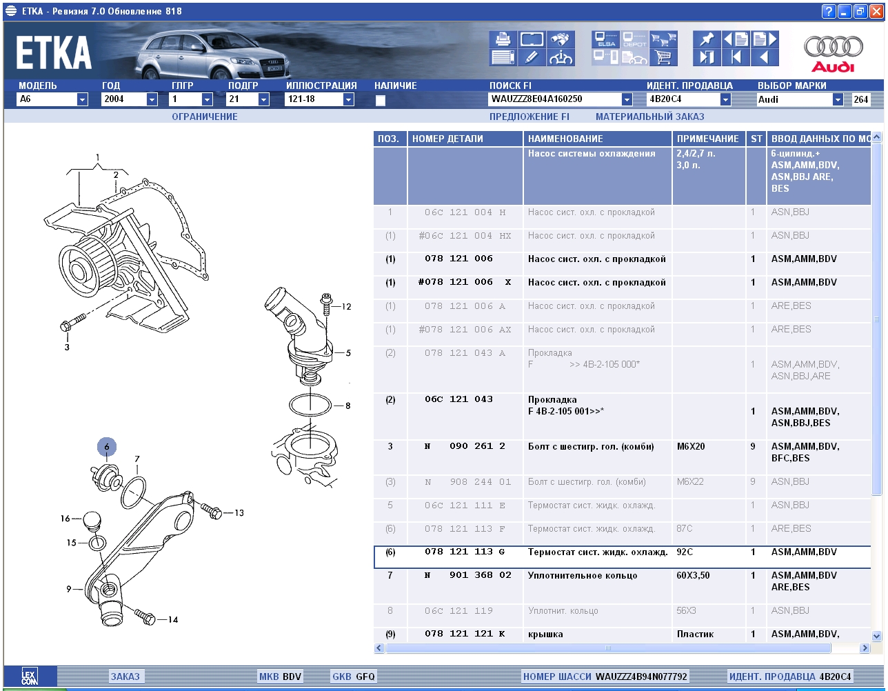The image size is (888, 691).
Task: Click the pushpin icon
Action: click(x=707, y=39)
